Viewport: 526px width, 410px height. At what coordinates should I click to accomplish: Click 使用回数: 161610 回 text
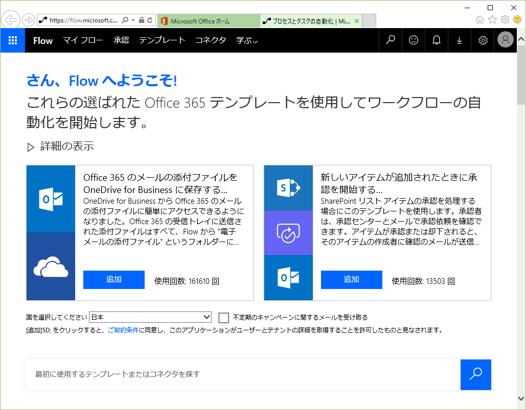point(187,281)
